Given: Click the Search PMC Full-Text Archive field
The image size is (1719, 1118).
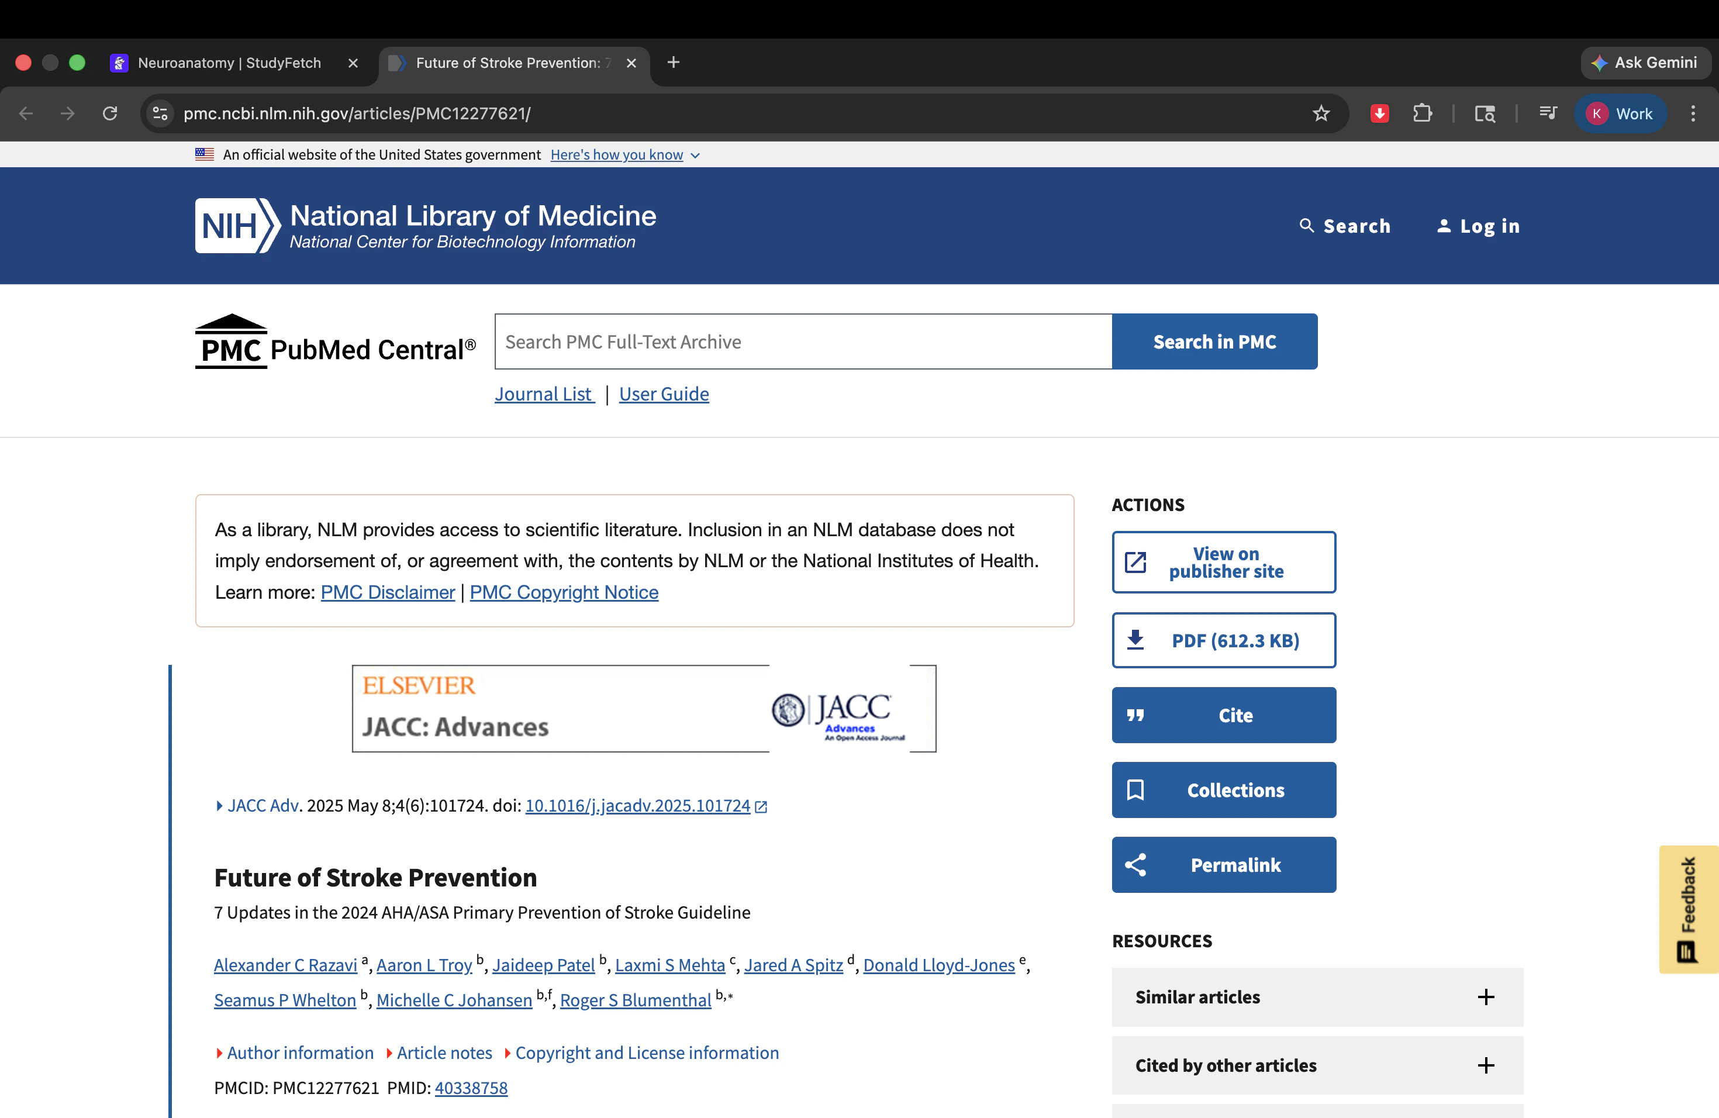Looking at the screenshot, I should 802,341.
